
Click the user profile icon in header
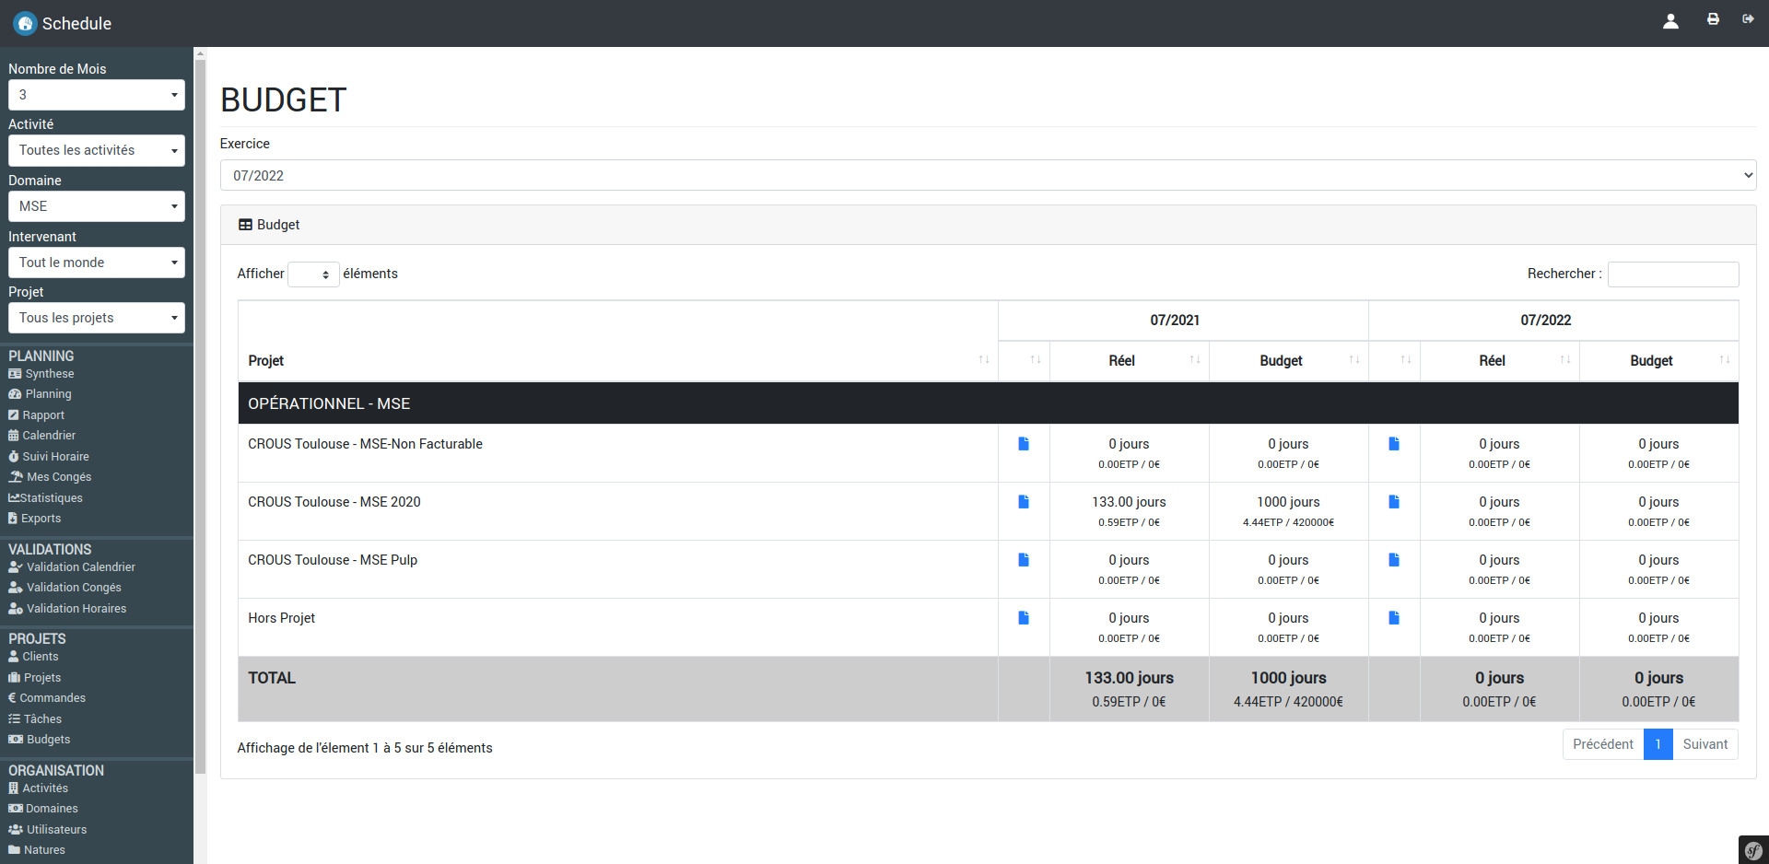pos(1669,21)
